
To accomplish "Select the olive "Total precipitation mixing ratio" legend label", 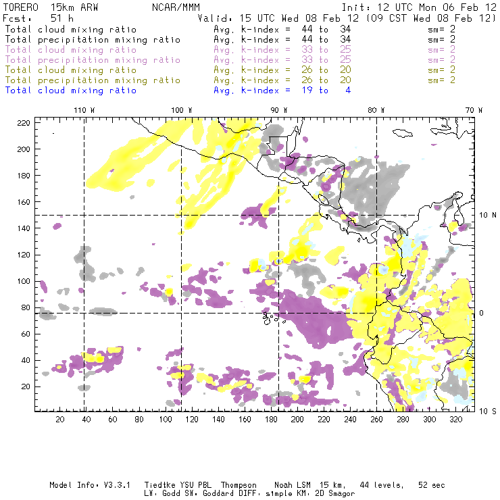I will 93,80.
